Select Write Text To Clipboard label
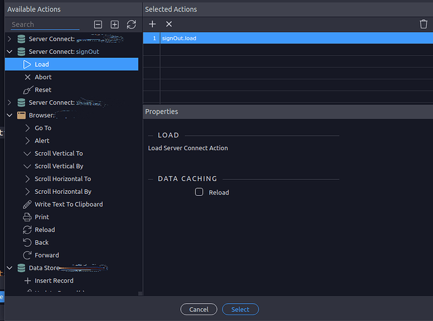 tap(69, 204)
